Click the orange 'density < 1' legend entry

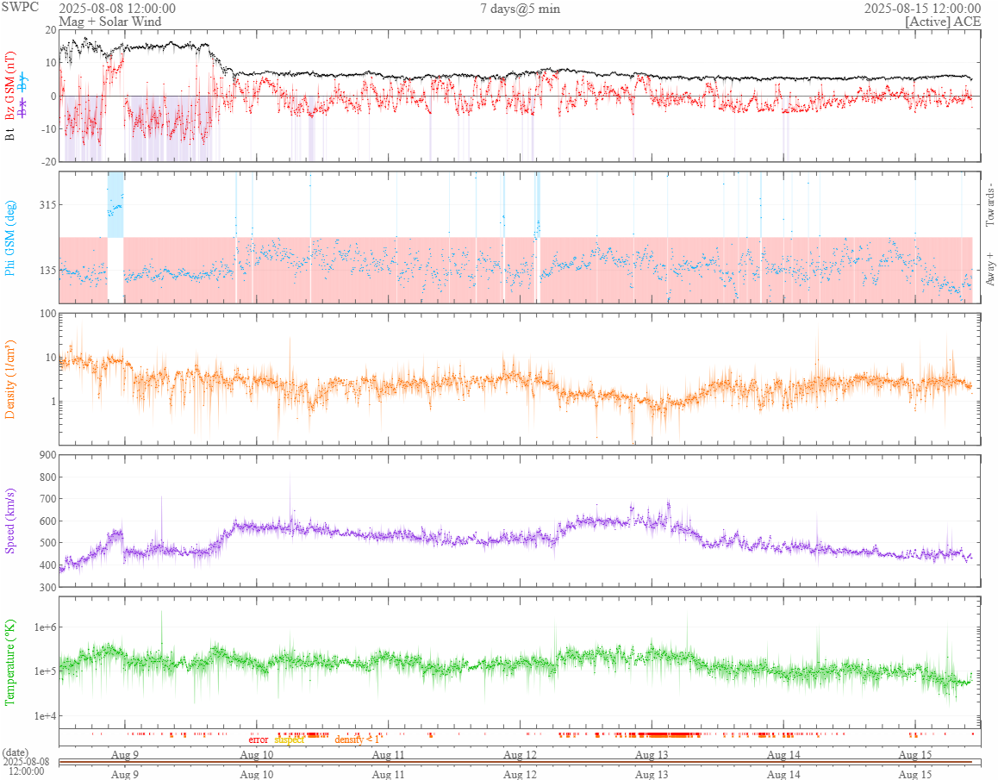pyautogui.click(x=357, y=739)
